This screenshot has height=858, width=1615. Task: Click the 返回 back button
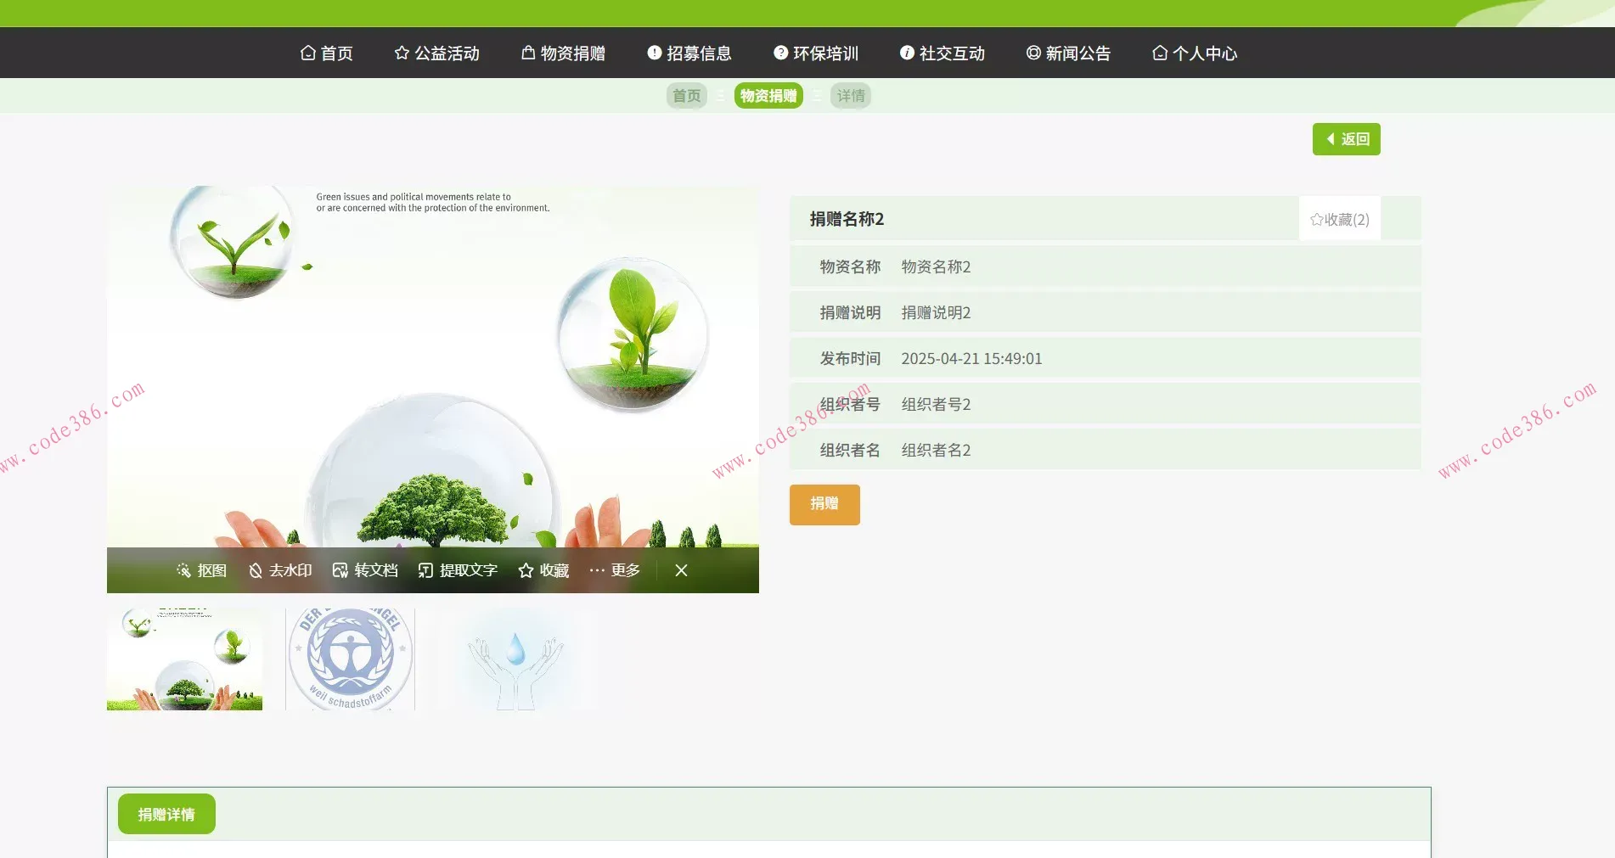[1346, 138]
